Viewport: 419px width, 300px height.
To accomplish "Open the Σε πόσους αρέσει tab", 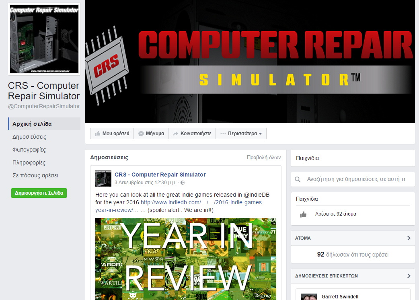I will point(35,175).
